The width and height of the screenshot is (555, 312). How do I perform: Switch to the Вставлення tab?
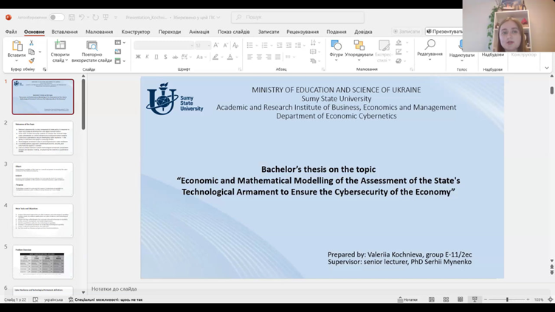point(64,32)
